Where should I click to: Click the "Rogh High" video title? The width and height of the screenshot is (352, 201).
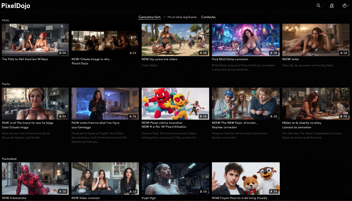[149, 198]
